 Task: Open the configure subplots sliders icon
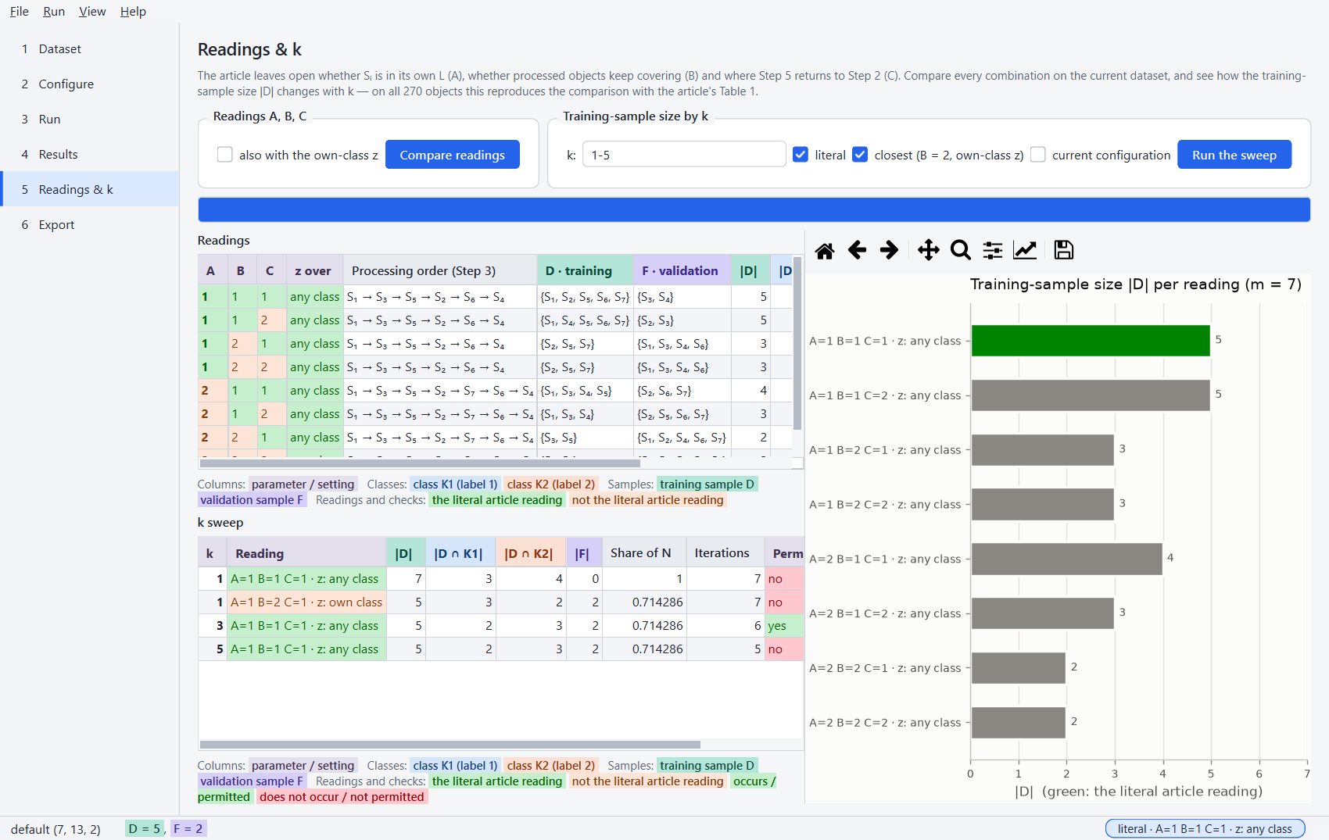click(x=993, y=250)
